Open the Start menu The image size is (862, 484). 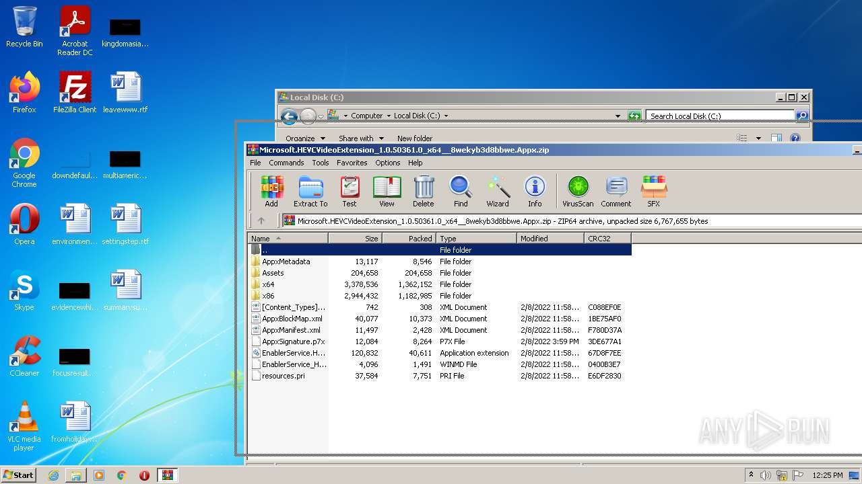tap(19, 475)
